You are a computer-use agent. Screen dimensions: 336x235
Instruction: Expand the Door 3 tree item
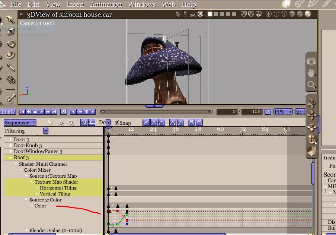pyautogui.click(x=11, y=139)
